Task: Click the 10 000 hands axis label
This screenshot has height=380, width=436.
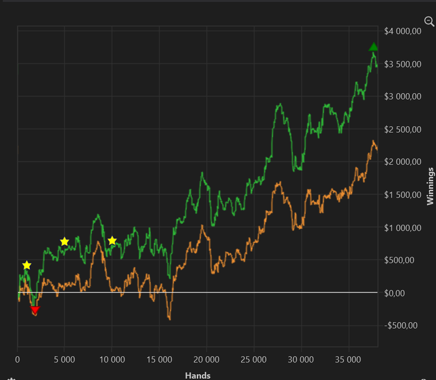Action: coord(111,359)
